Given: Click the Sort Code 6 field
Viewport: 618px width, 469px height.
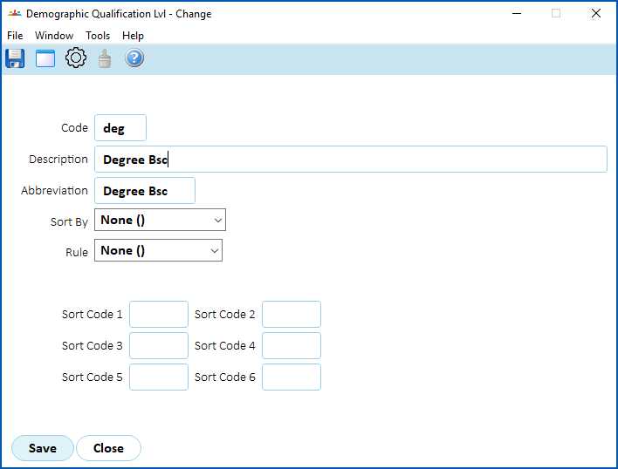Looking at the screenshot, I should coord(292,377).
